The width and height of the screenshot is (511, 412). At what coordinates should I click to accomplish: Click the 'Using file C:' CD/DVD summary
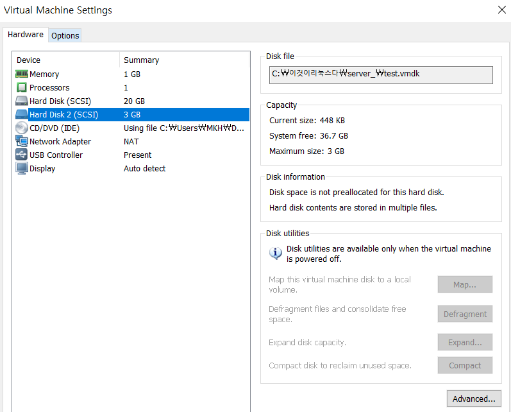(x=183, y=128)
